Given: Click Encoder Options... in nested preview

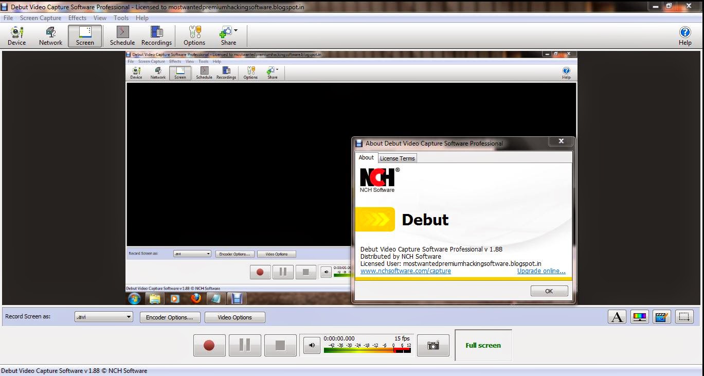Looking at the screenshot, I should (234, 254).
